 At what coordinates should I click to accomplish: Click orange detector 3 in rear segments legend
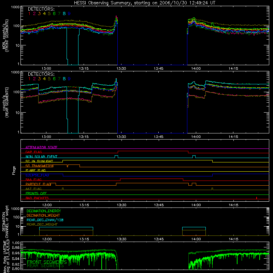tap(39, 79)
